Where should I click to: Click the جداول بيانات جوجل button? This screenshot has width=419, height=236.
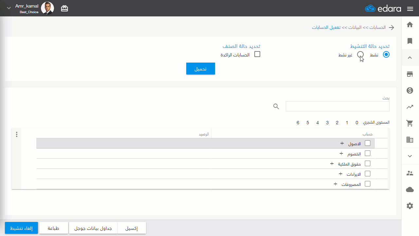coord(93,228)
